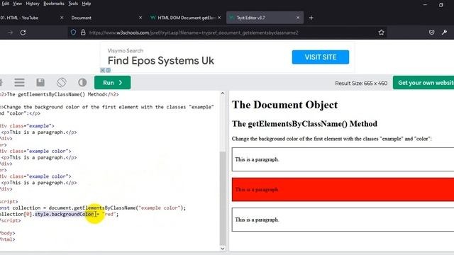Click the code editor scrollbar thumb
The image size is (454, 255).
222,198
